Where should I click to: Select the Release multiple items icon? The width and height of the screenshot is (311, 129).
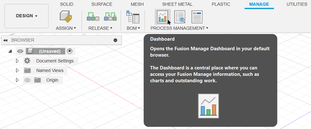(x=110, y=17)
